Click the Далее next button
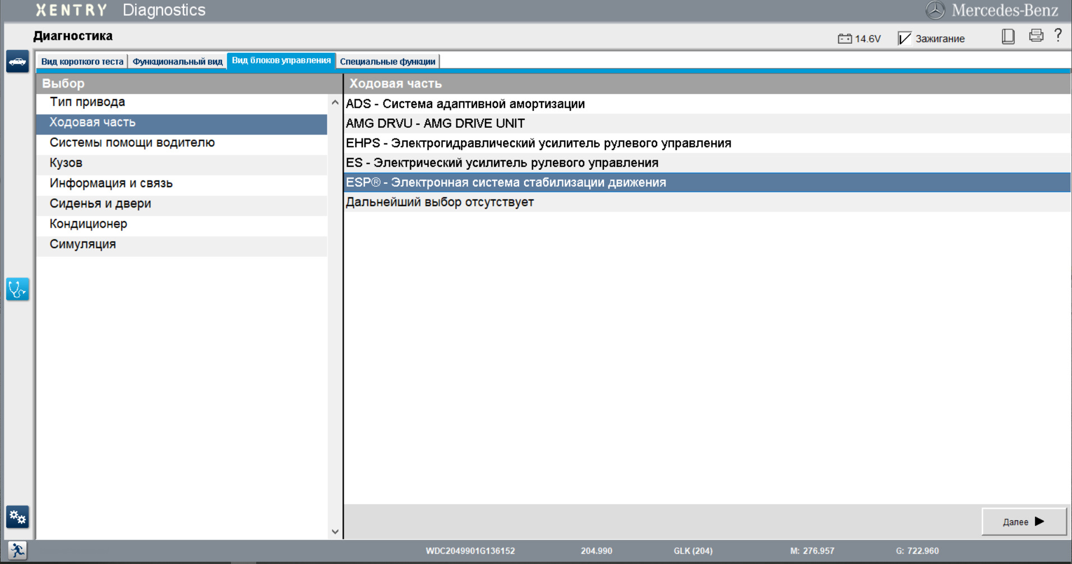 [x=1024, y=521]
